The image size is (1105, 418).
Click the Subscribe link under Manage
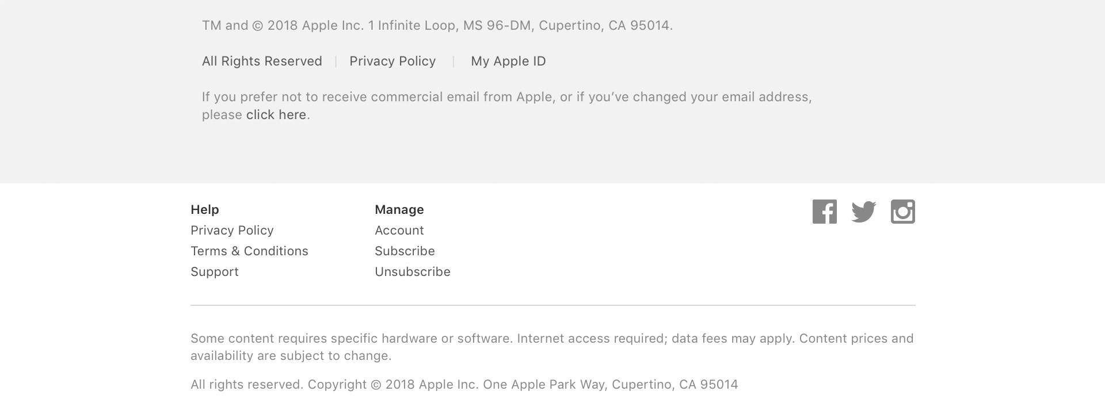pyautogui.click(x=405, y=251)
